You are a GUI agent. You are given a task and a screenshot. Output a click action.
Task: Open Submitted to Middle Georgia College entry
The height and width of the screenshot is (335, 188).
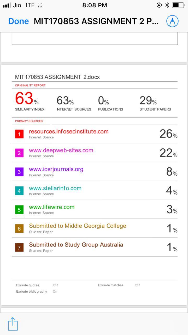(78, 226)
